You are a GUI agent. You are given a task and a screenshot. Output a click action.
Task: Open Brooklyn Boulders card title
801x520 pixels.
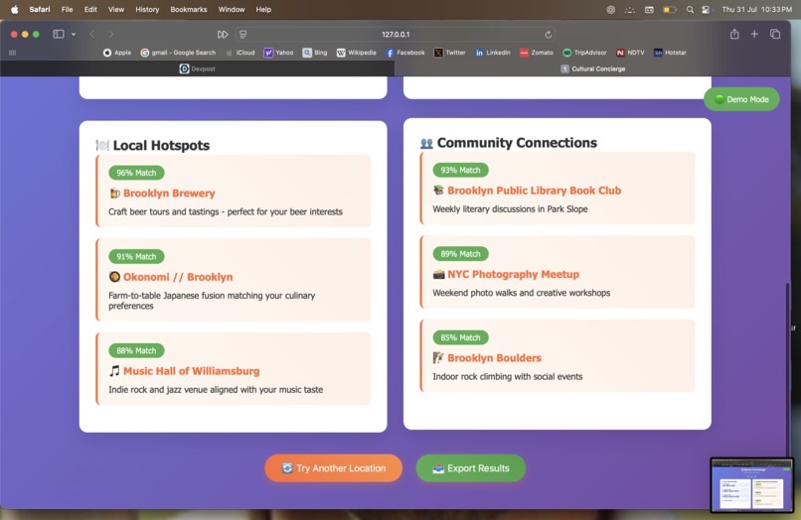tap(495, 357)
